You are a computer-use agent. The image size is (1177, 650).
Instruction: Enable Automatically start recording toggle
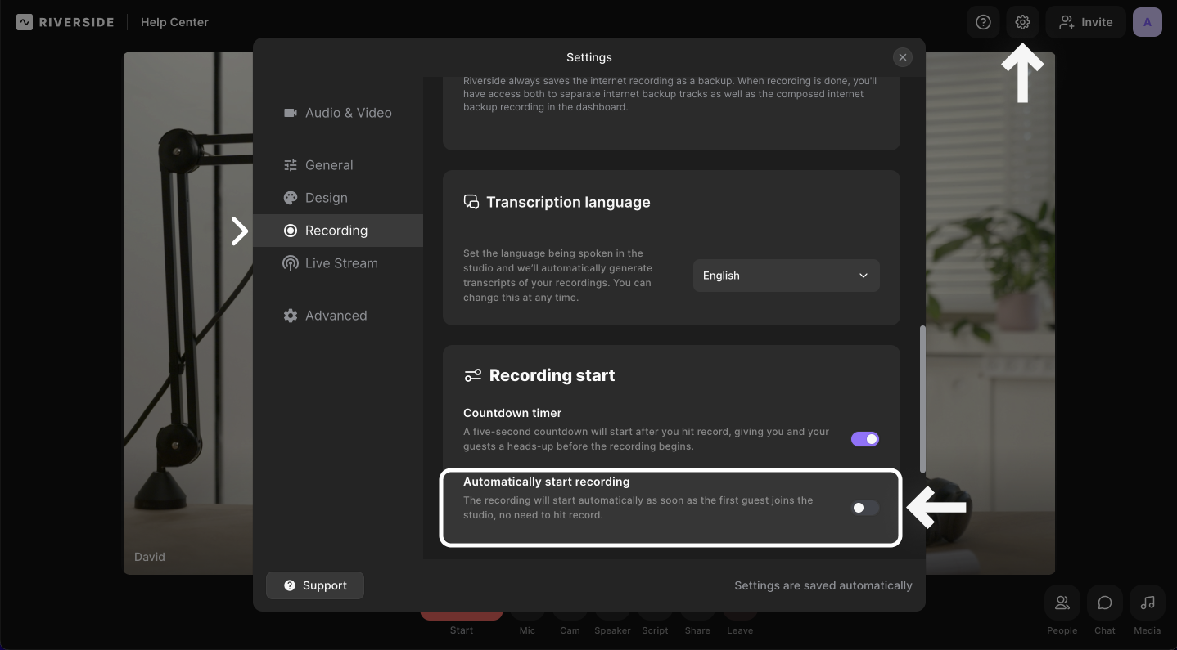tap(864, 508)
